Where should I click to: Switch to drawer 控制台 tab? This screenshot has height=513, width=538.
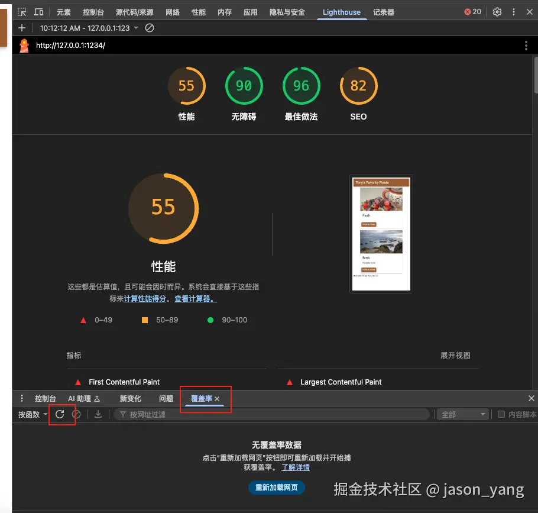[45, 399]
